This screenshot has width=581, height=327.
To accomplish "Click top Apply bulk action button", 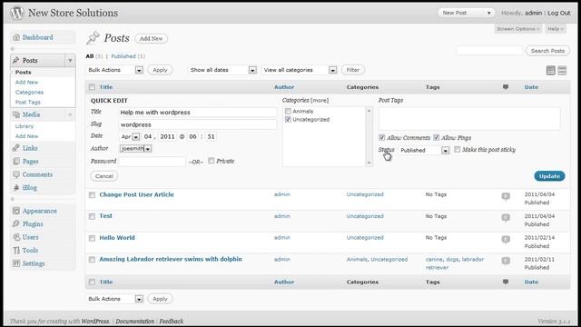I will coord(160,70).
